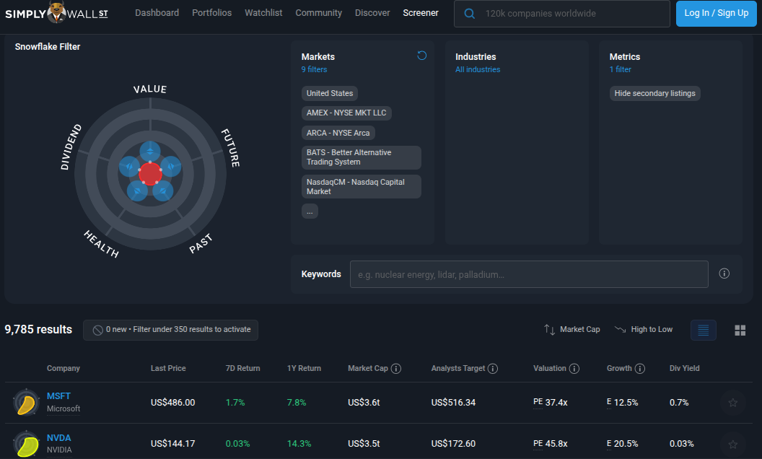Click the Microsoft company name

[63, 409]
